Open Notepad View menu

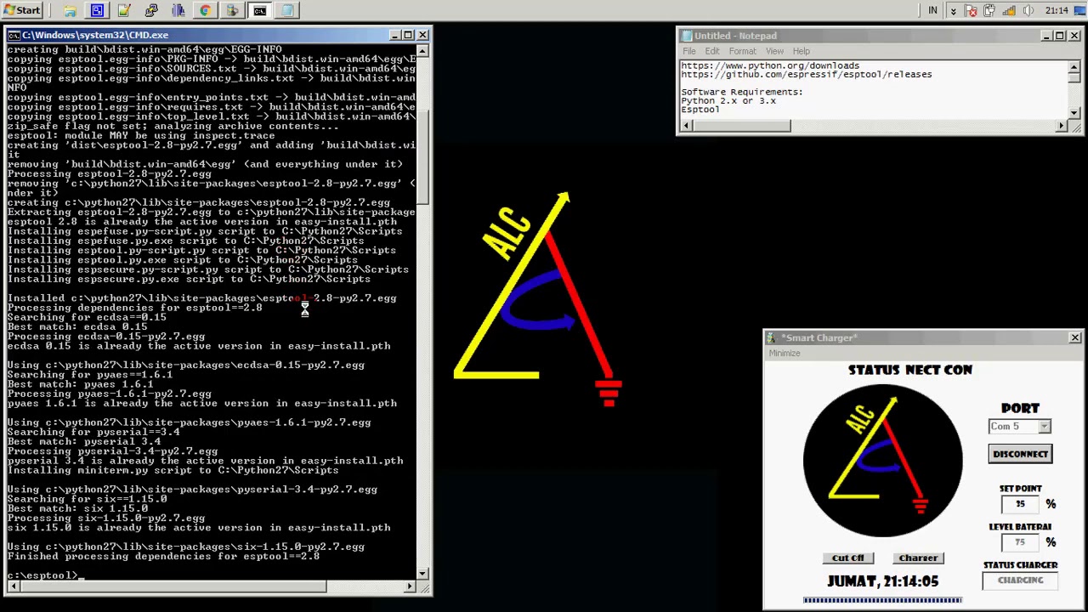(774, 51)
